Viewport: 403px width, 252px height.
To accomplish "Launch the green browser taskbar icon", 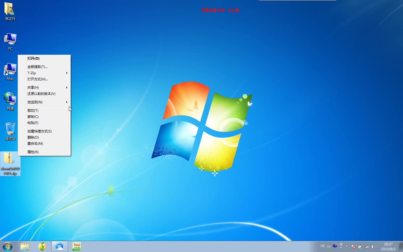I will tap(42, 247).
